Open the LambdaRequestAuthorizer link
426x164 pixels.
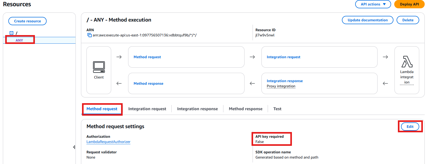[x=108, y=142]
